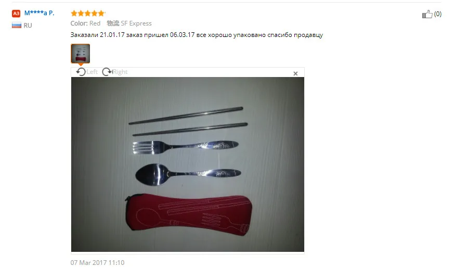The image size is (455, 268).
Task: Click the rotate right arrow icon
Action: [x=107, y=72]
